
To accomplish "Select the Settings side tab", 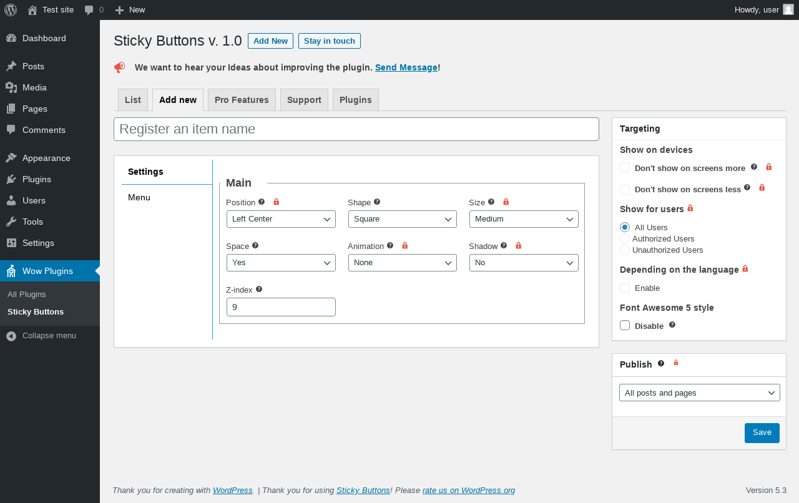I will pos(167,172).
